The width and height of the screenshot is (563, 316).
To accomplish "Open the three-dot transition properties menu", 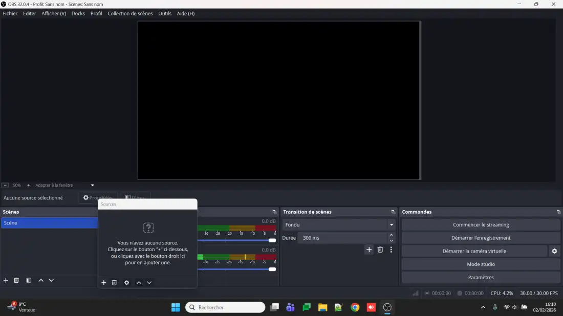I will (x=391, y=250).
